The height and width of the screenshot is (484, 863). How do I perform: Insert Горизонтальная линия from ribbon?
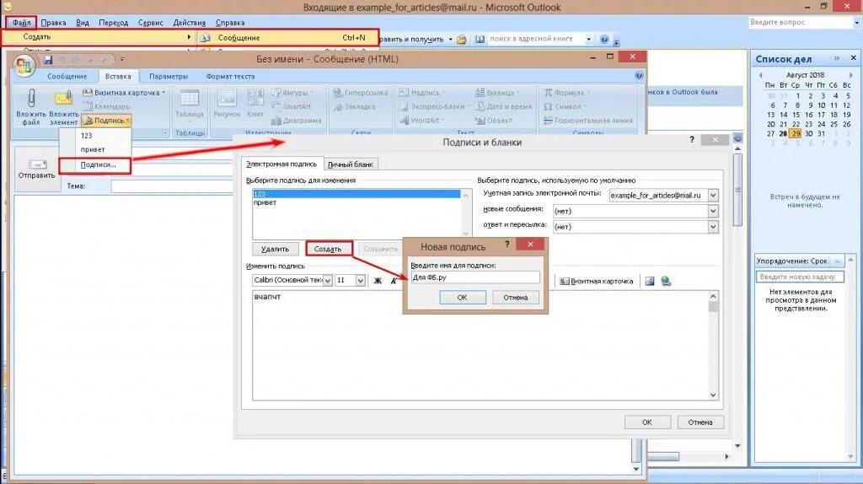pyautogui.click(x=587, y=121)
